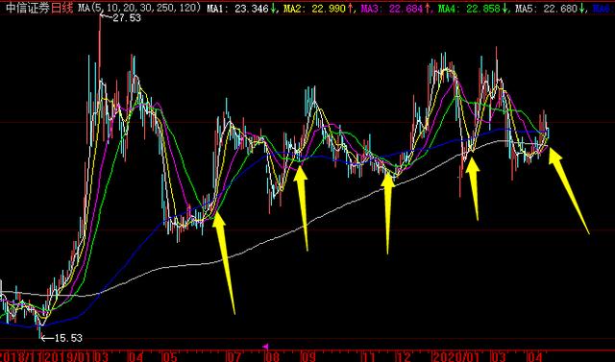Click the green down arrow after MA4 value
615x362 pixels.
tap(504, 9)
